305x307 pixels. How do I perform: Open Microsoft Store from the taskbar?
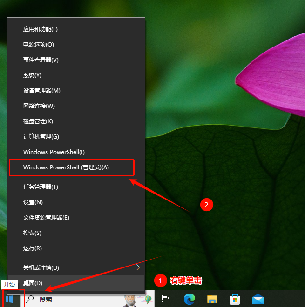click(x=235, y=299)
